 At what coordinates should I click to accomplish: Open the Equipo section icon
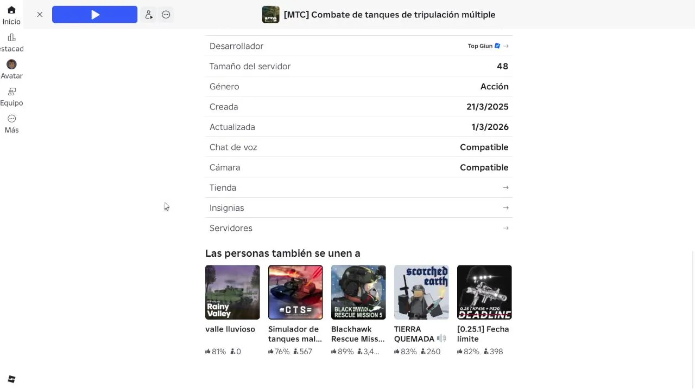11,92
